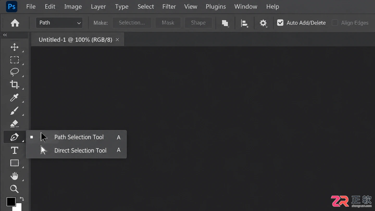Select the Zoom tool
375x211 pixels.
14,189
